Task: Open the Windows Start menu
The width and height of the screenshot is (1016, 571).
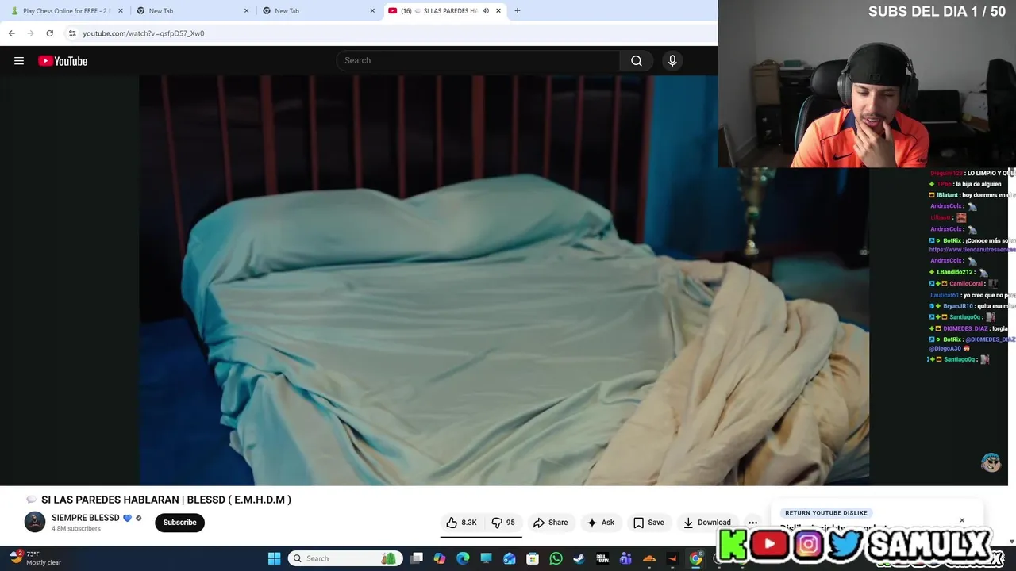Action: tap(275, 558)
